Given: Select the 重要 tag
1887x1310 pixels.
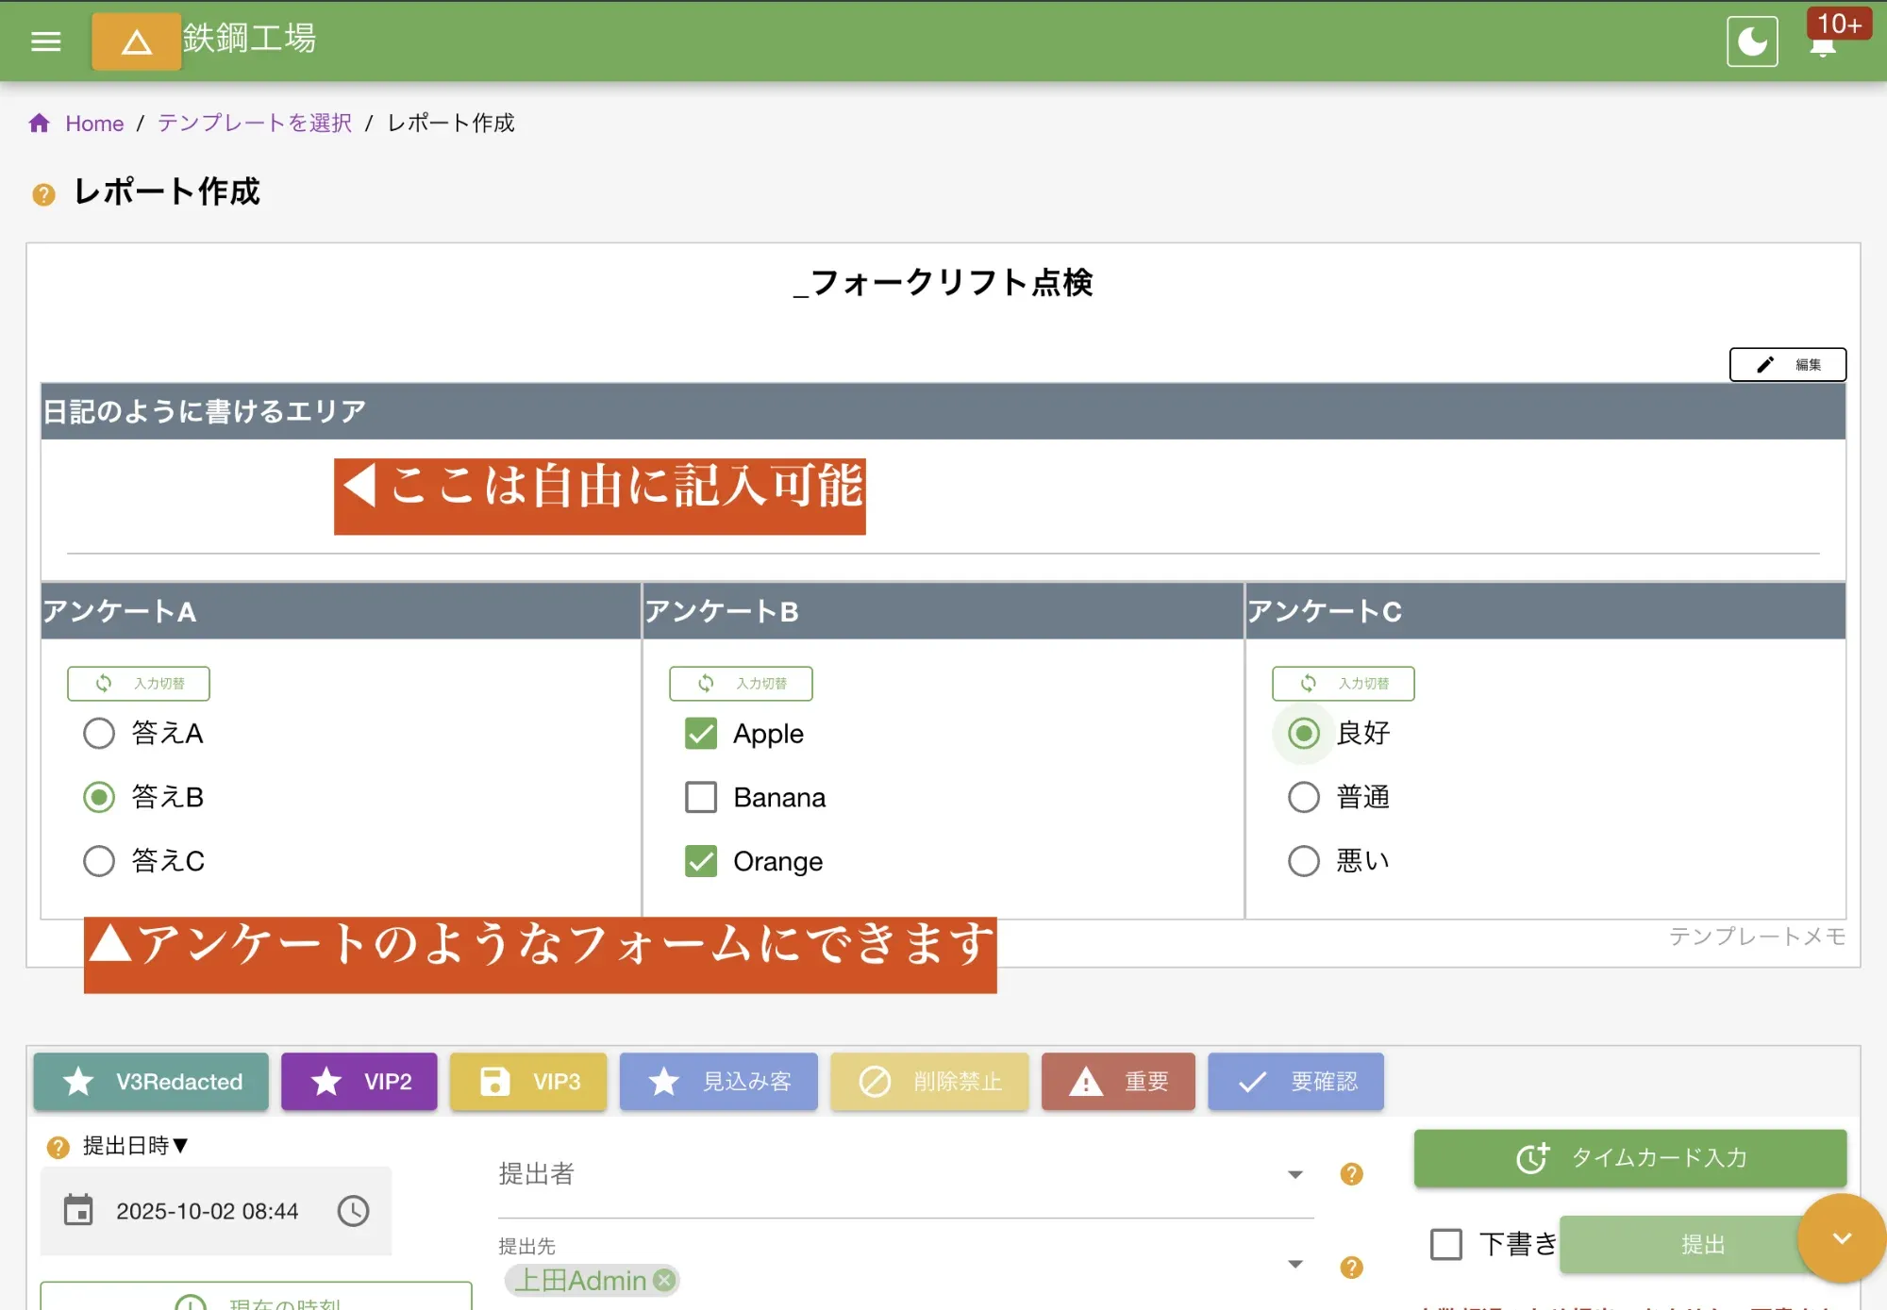Looking at the screenshot, I should tap(1118, 1082).
